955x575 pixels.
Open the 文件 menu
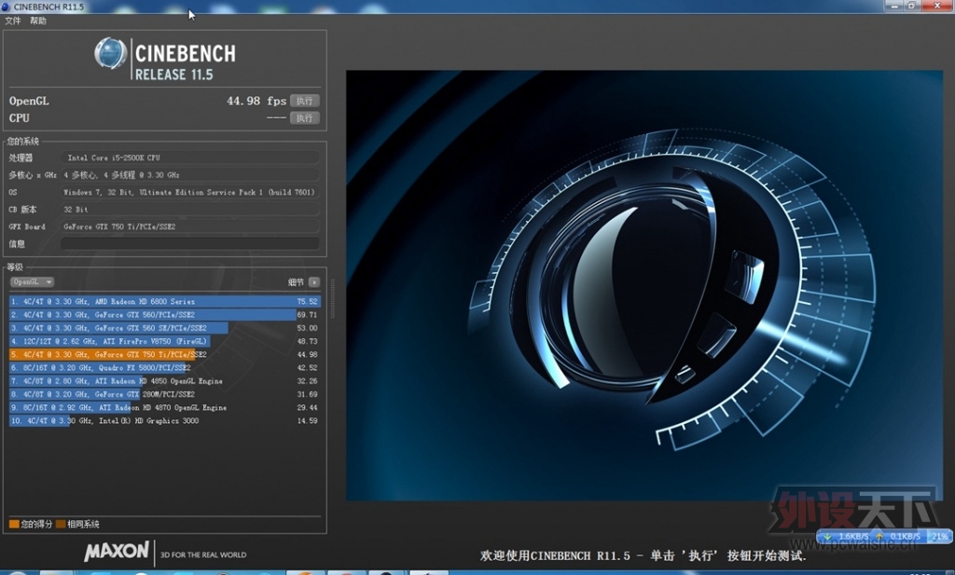12,21
